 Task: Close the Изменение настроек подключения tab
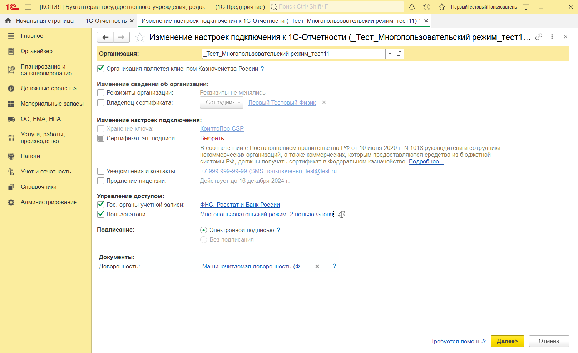[426, 21]
